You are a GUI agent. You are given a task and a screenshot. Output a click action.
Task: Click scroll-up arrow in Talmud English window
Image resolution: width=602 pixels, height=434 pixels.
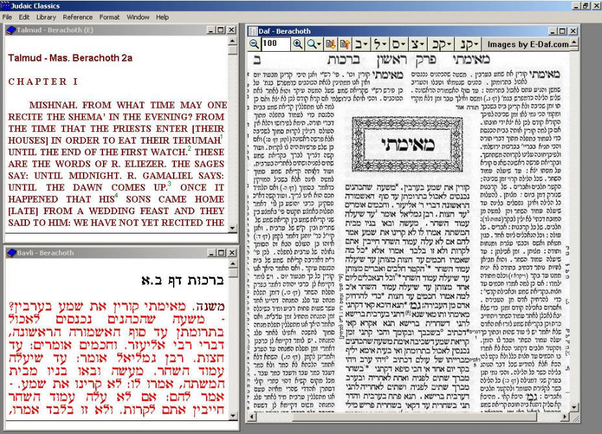(x=232, y=41)
